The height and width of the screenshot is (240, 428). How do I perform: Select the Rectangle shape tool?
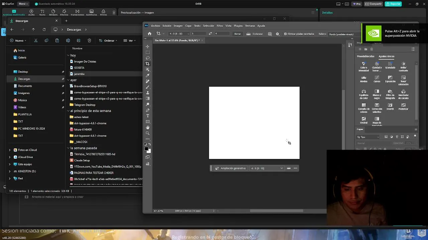[147, 122]
